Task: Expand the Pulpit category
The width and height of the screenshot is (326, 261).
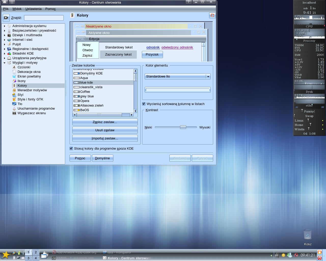Action: click(x=5, y=44)
